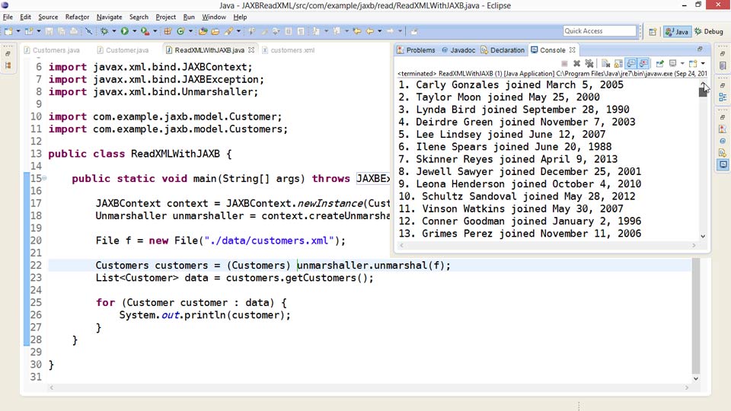Go to Last Edit Location icon
731x411 pixels.
click(356, 31)
